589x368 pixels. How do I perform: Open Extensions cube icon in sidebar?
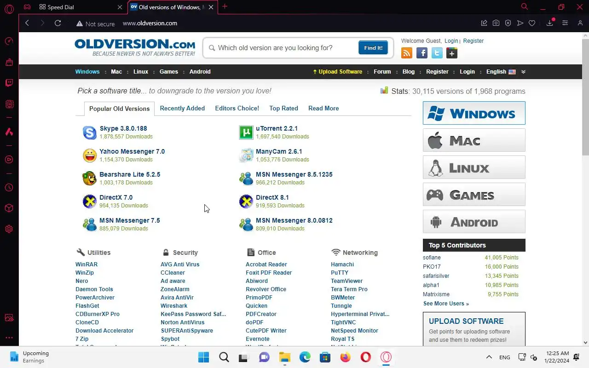tap(9, 208)
